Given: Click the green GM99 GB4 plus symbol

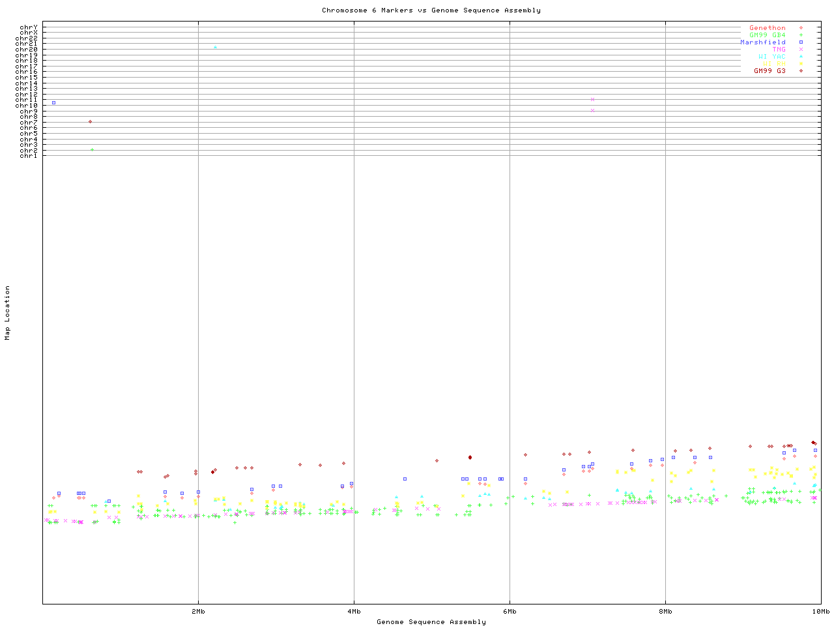Looking at the screenshot, I should pyautogui.click(x=801, y=35).
